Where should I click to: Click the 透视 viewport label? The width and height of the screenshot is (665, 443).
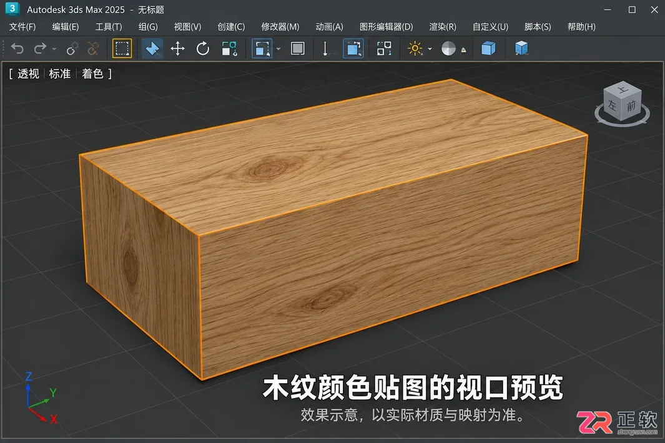click(x=29, y=74)
